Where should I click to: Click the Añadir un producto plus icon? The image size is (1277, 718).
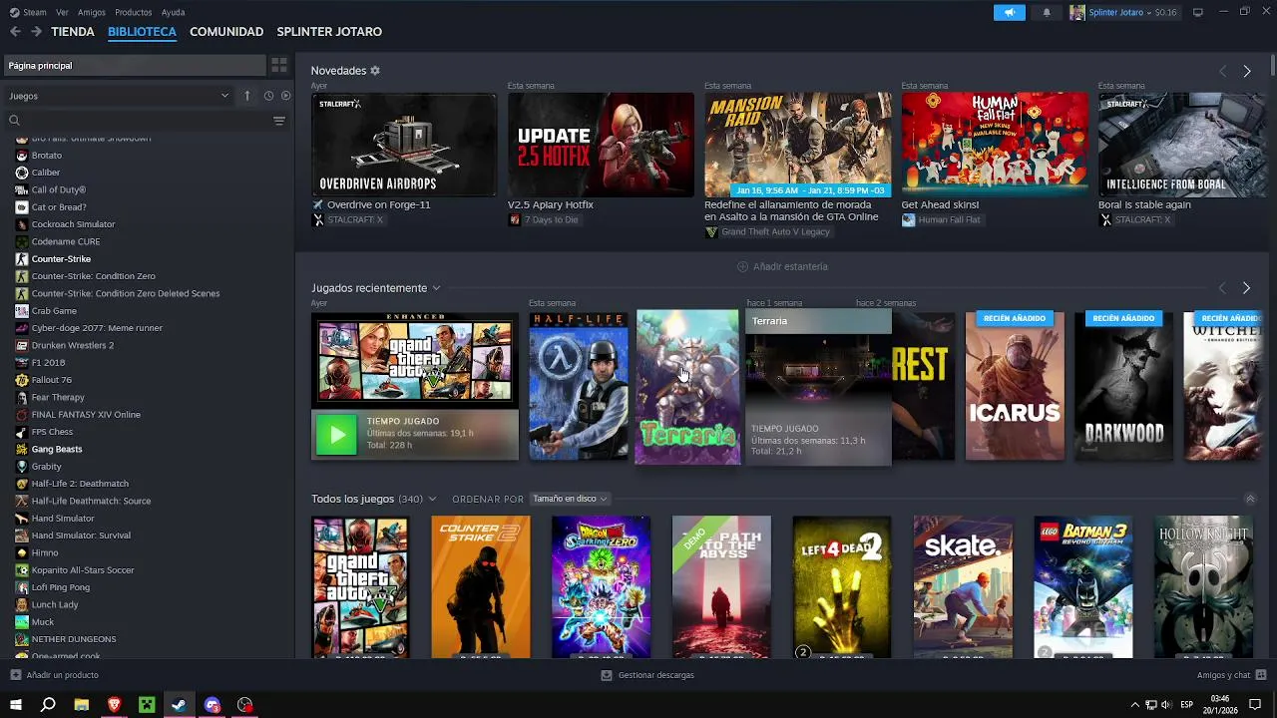15,675
